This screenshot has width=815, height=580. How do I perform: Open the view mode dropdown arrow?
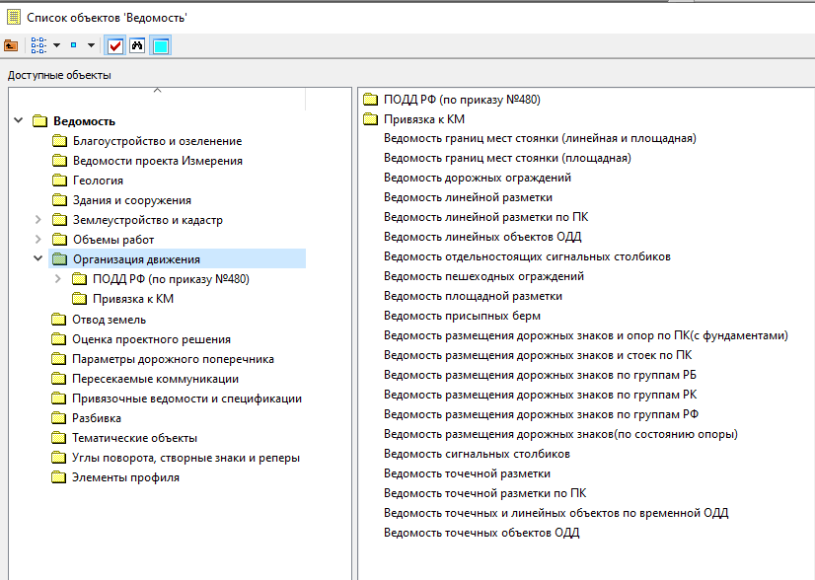point(56,45)
